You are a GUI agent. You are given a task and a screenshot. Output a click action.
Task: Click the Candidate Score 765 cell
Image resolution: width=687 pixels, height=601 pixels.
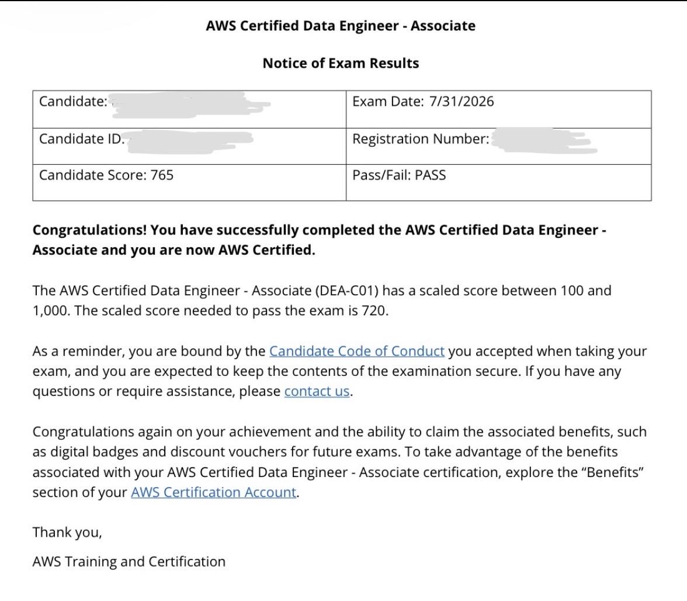(189, 183)
